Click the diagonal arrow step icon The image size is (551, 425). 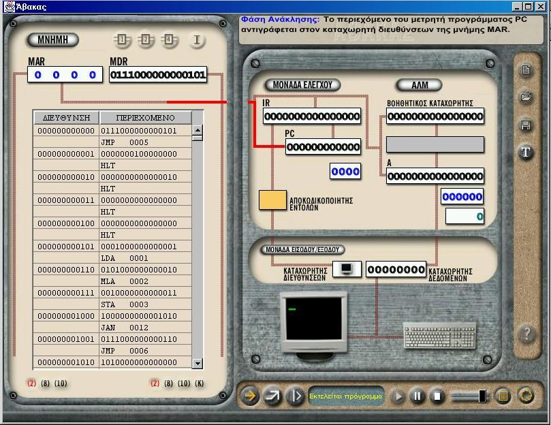point(272,396)
